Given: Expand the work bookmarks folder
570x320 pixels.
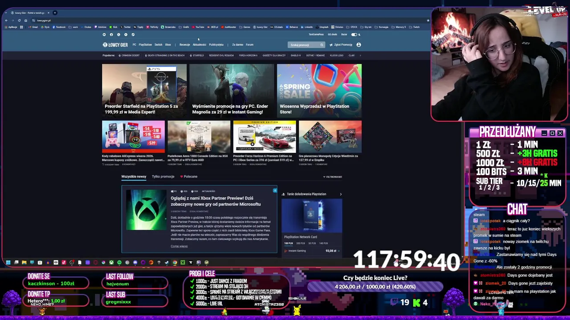Looking at the screenshot, I should [x=73, y=27].
